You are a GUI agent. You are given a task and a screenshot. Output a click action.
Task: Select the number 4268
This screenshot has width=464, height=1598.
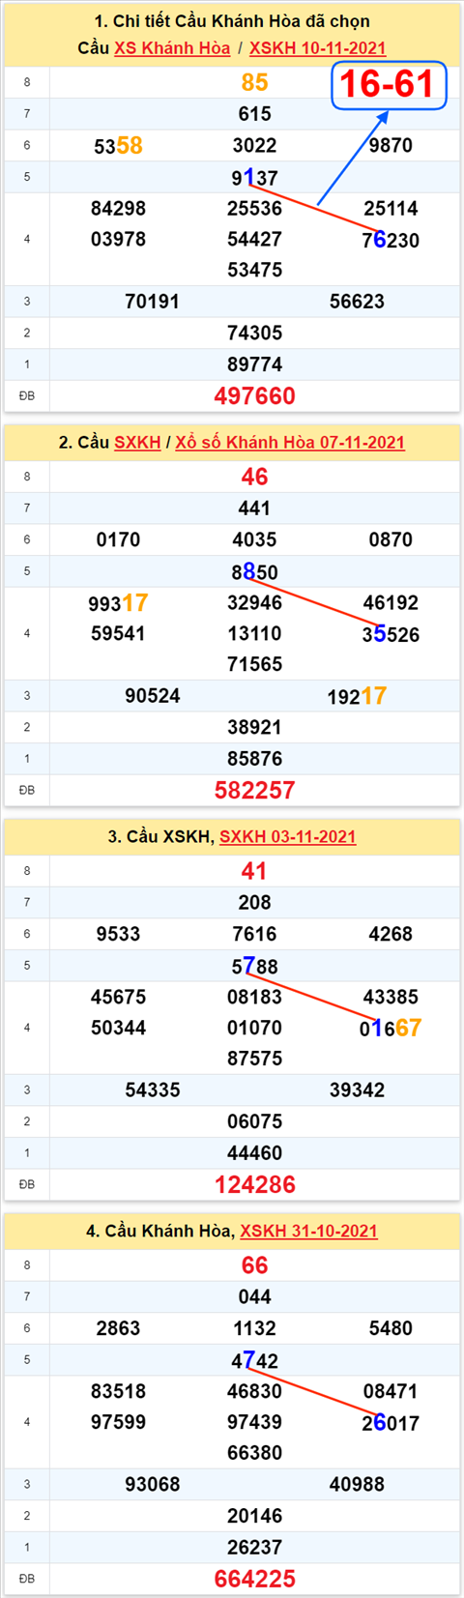click(391, 935)
